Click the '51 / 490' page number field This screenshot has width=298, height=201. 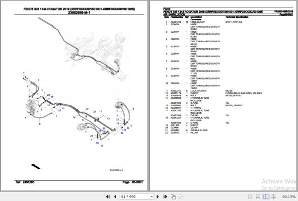point(135,197)
